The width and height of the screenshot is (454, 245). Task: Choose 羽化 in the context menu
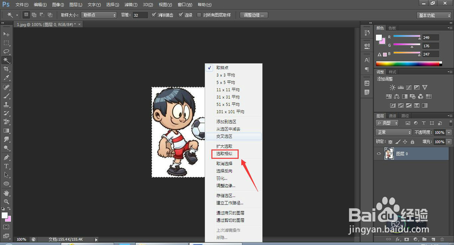coord(222,178)
